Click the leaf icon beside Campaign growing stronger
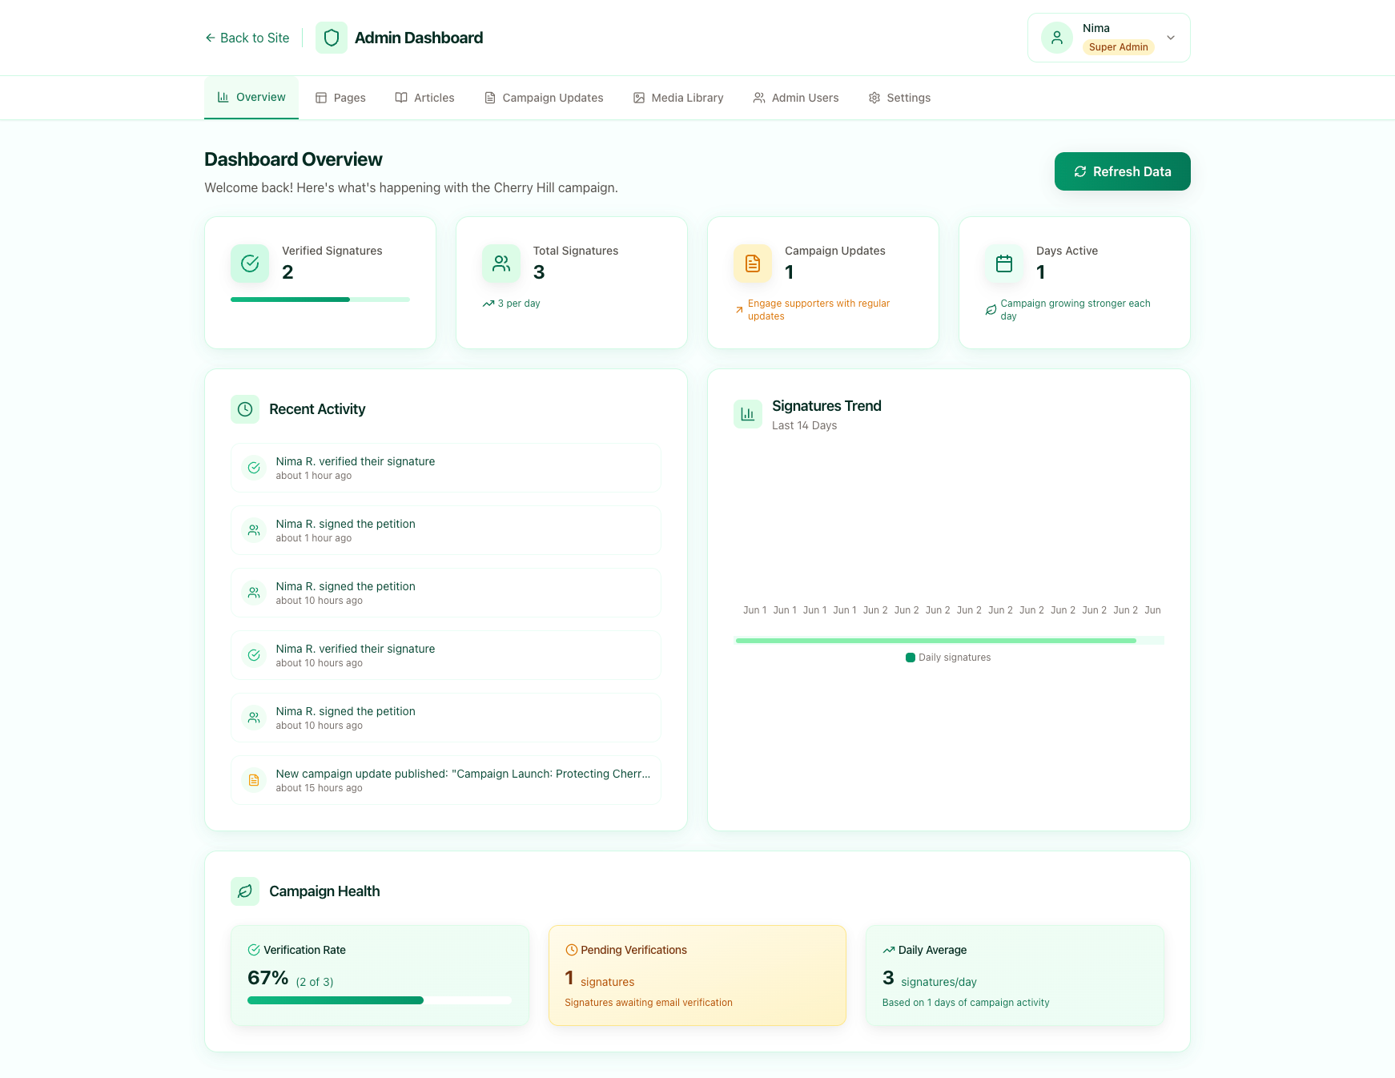1395x1078 pixels. pos(991,310)
